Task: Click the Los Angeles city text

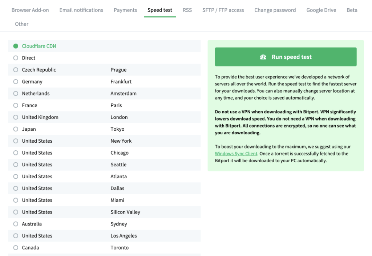Action: click(124, 236)
